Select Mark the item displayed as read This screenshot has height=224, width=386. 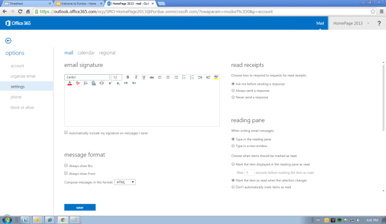233,164
